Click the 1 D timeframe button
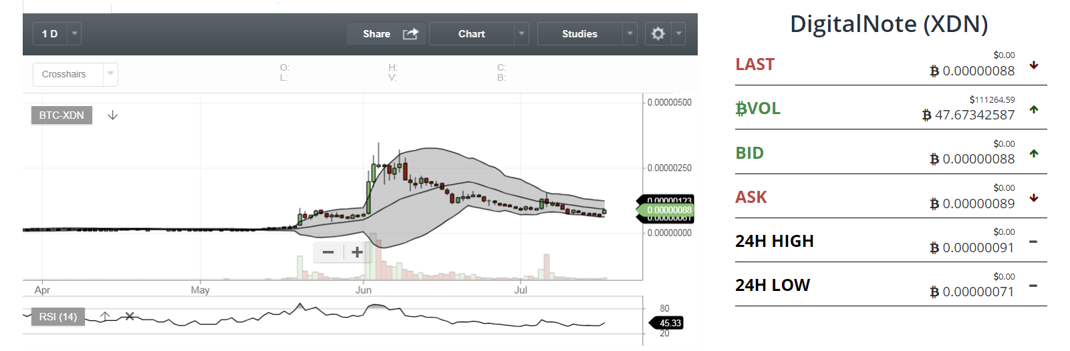Screen dimensions: 1070x351 [49, 33]
